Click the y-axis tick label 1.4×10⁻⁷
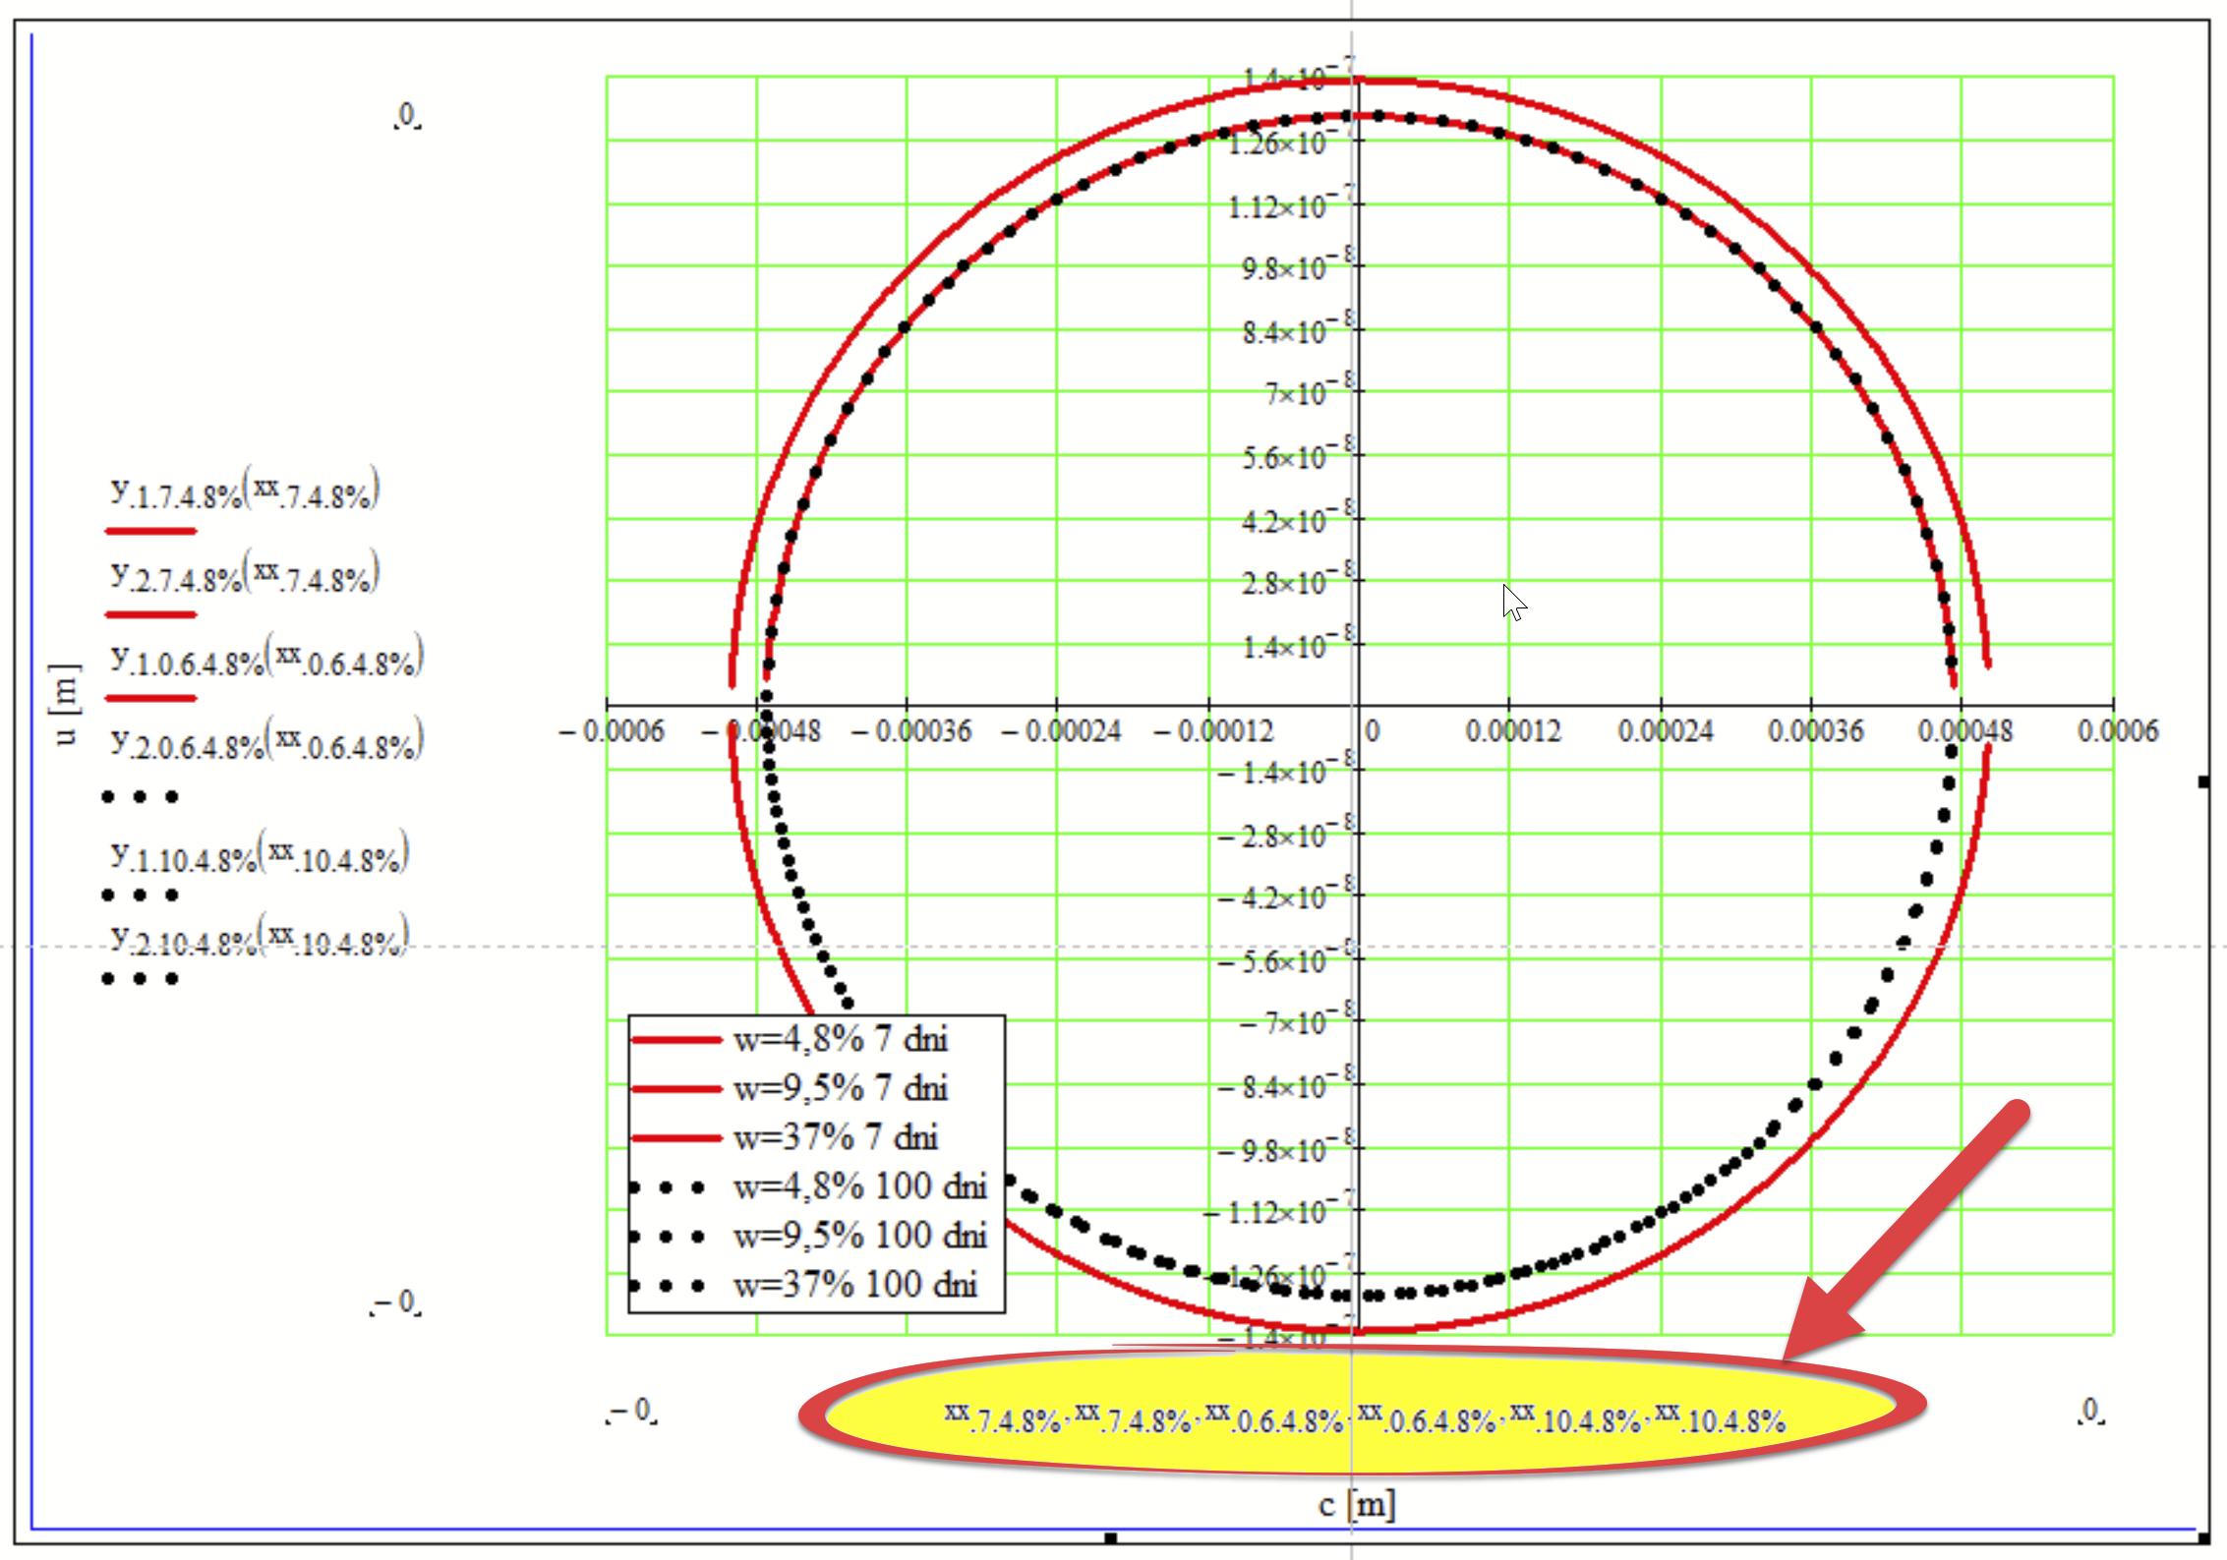 pyautogui.click(x=1300, y=72)
